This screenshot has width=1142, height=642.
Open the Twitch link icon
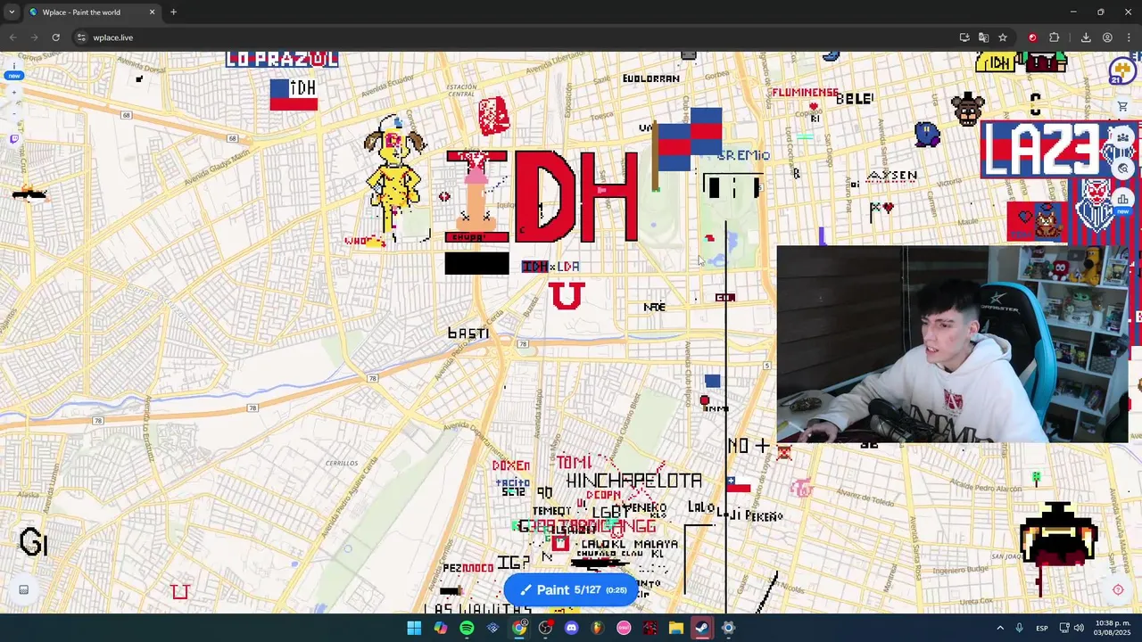(13, 139)
